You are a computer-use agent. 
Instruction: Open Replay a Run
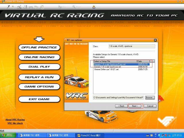pos(39,77)
